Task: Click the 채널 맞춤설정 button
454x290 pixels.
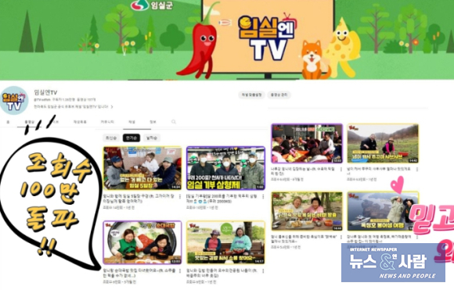Action: pyautogui.click(x=251, y=95)
